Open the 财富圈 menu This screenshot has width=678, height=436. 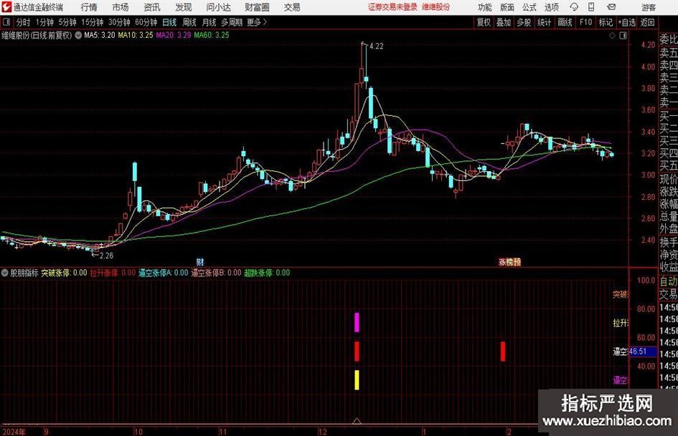coord(257,7)
